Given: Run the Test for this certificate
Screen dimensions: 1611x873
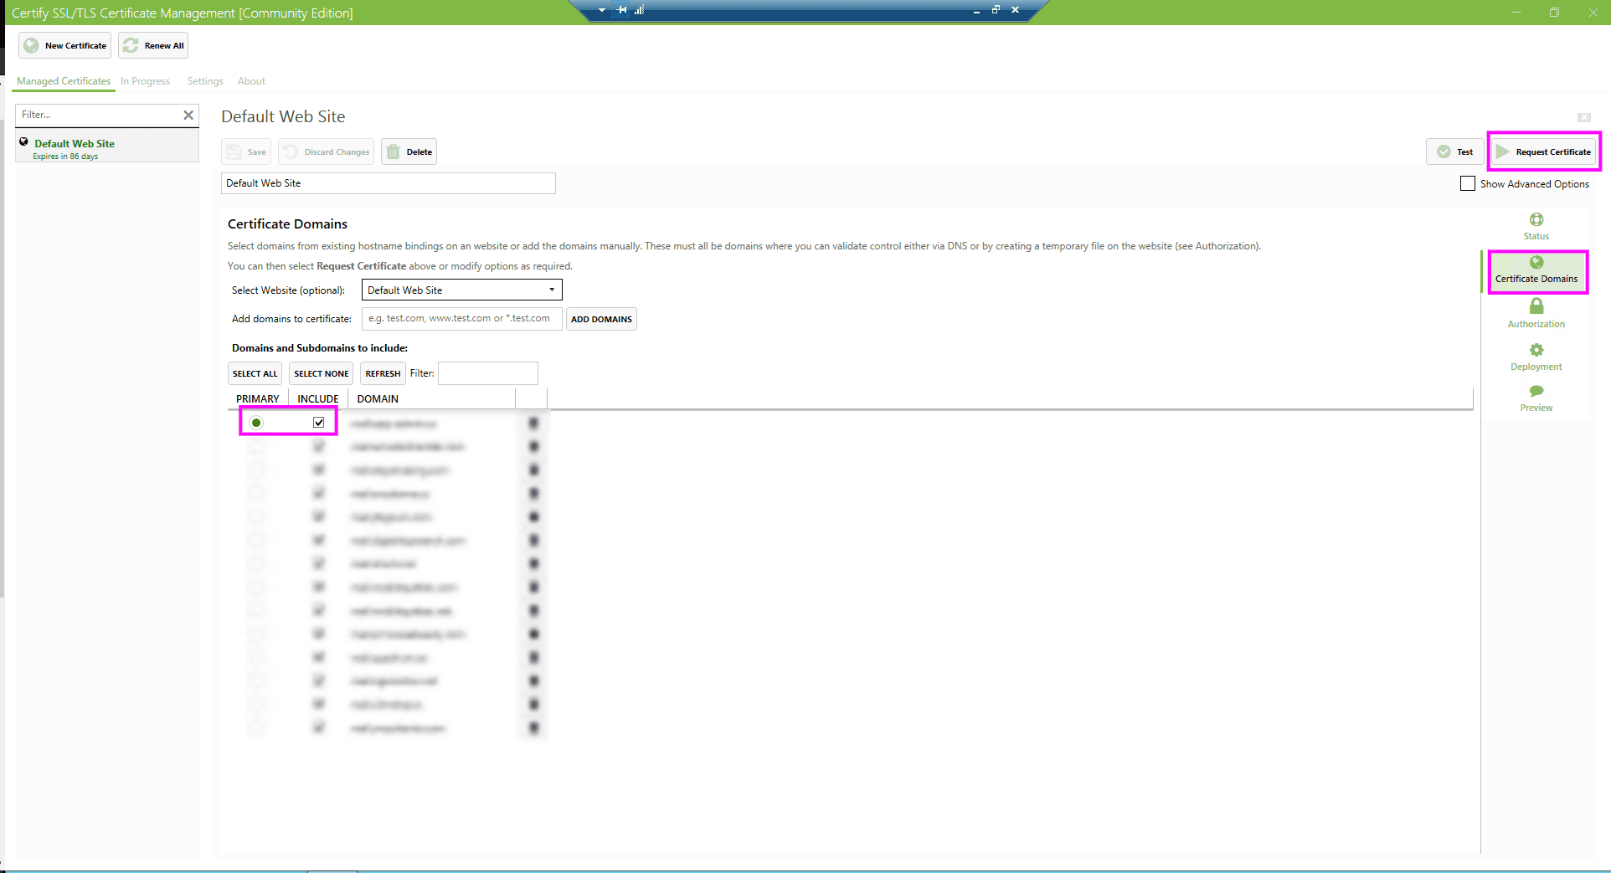Looking at the screenshot, I should 1454,151.
